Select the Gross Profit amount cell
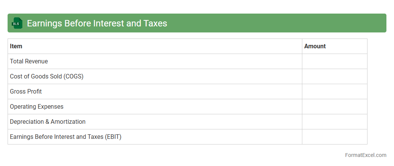The height and width of the screenshot is (166, 394). click(x=335, y=91)
